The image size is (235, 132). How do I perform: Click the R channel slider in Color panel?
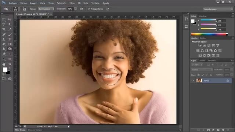[208, 20]
